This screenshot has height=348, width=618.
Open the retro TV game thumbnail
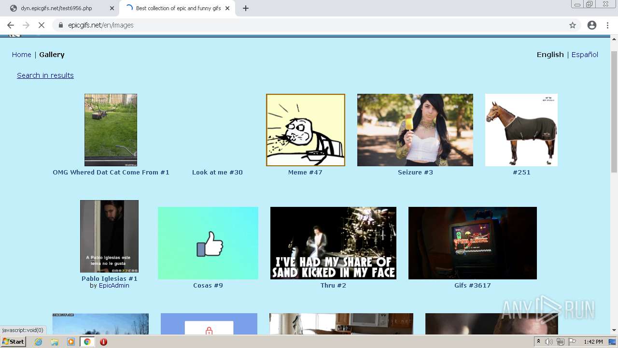click(473, 243)
